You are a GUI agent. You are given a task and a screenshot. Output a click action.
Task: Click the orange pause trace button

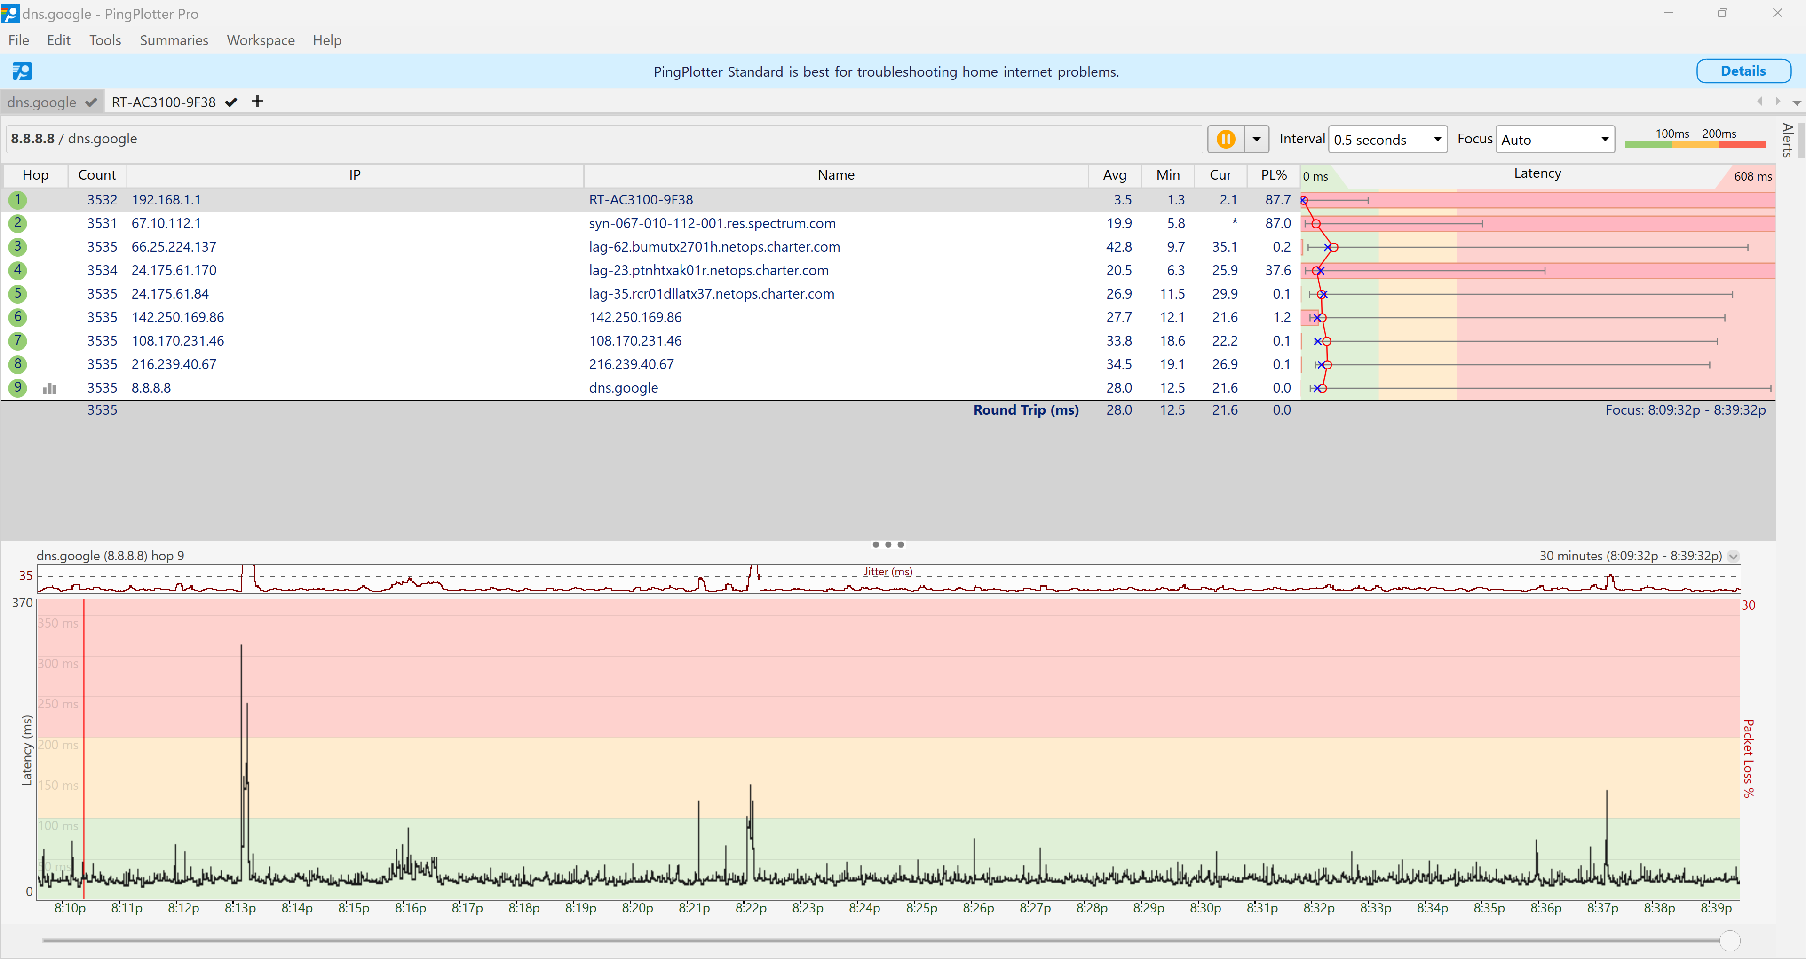[x=1226, y=139]
